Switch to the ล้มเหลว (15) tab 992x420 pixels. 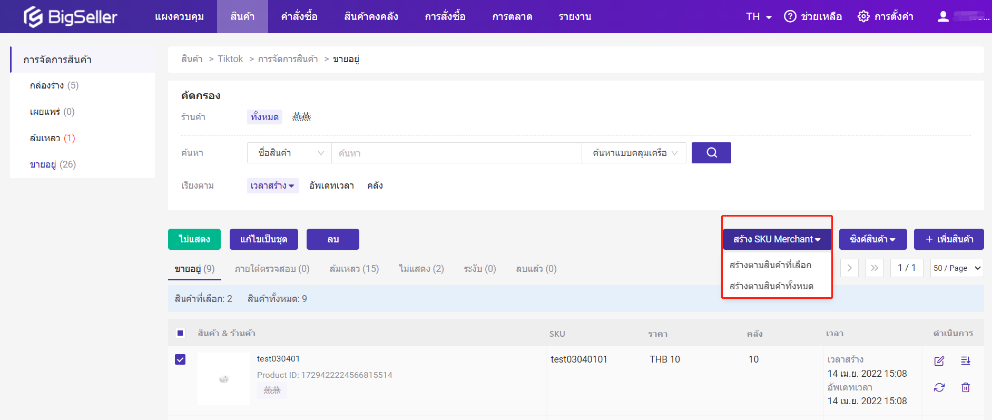[354, 269]
